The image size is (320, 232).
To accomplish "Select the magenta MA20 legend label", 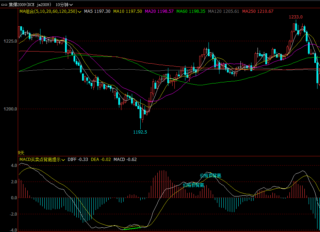I will click(159, 11).
